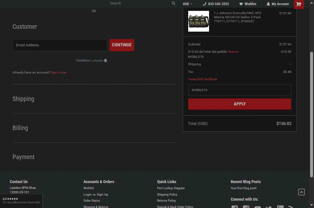
Task: Click the Shipping section heading
Action: click(23, 99)
